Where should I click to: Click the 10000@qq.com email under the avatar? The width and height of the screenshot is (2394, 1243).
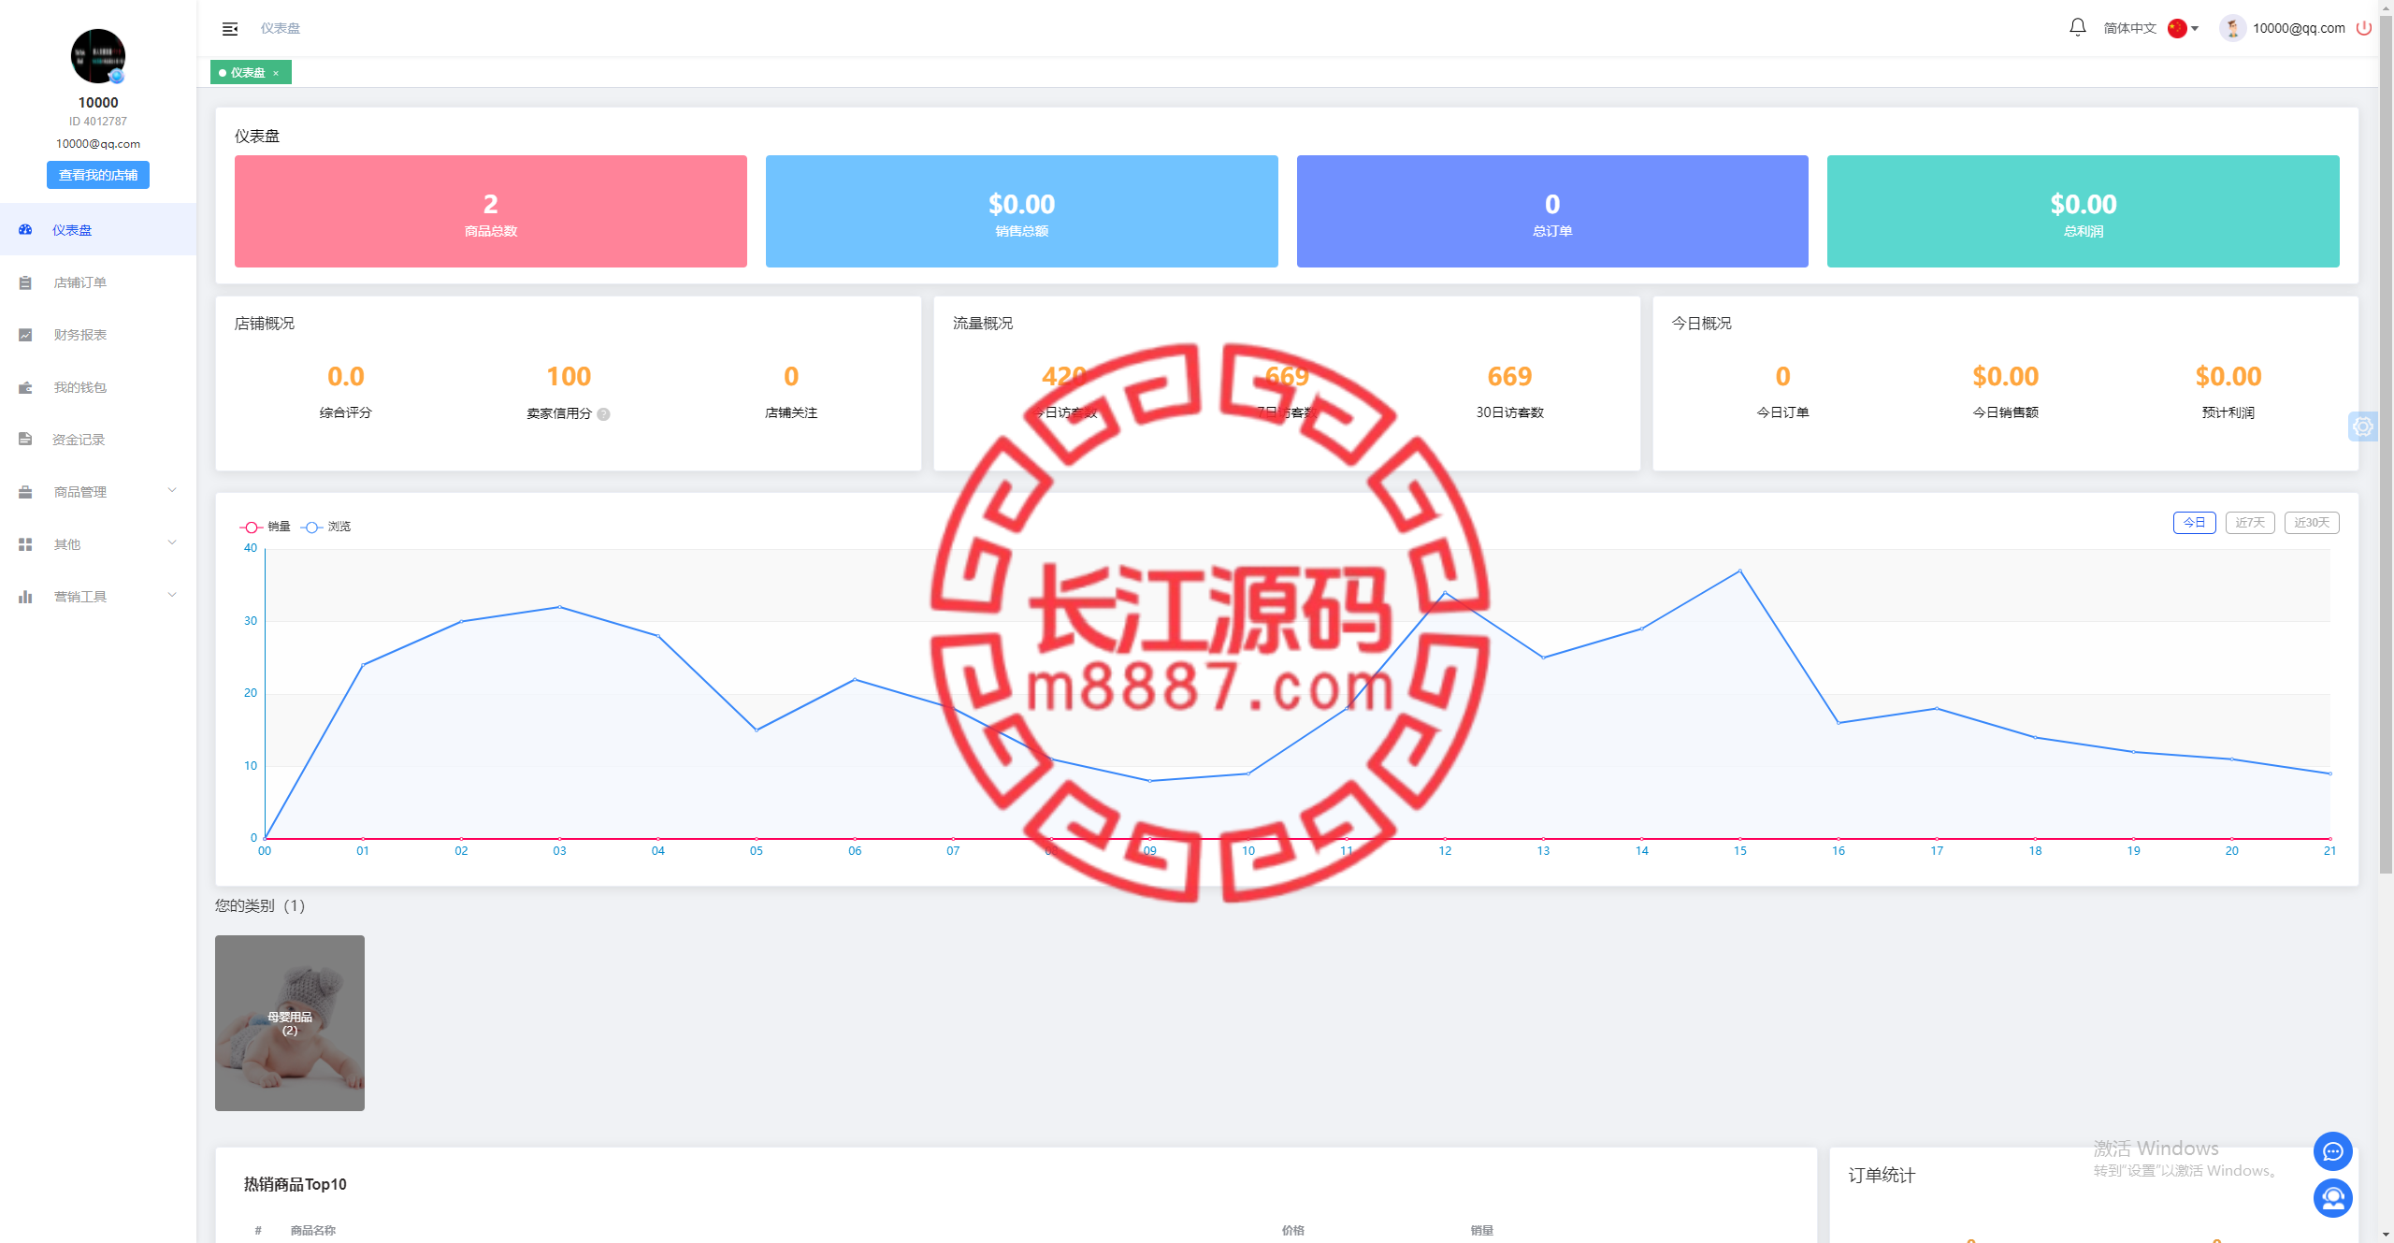[98, 144]
